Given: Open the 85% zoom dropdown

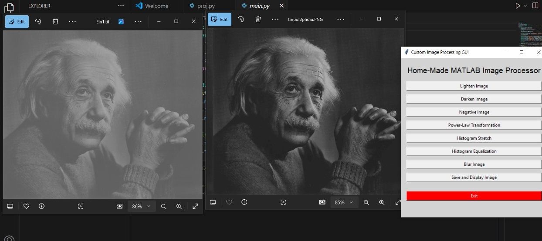Looking at the screenshot, I should [344, 202].
